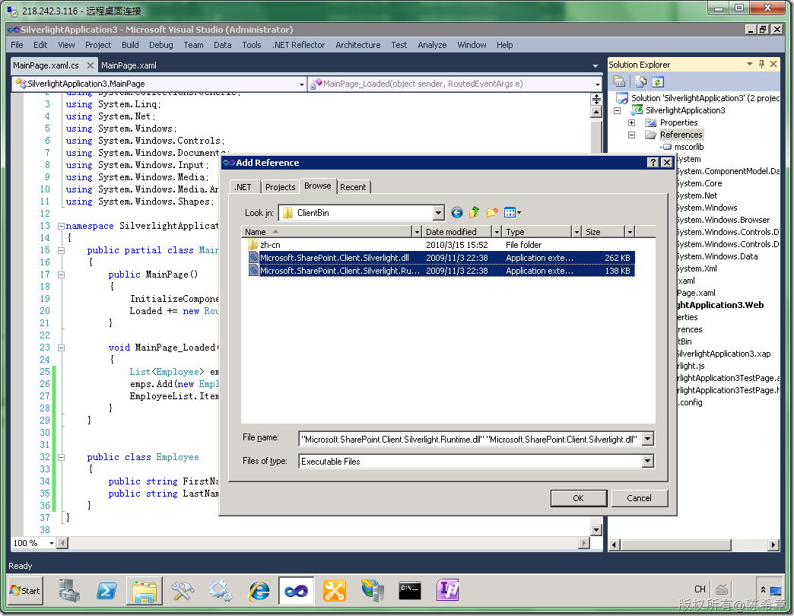794x616 pixels.
Task: Switch to the MainPage.xaml editor tab
Action: 129,65
